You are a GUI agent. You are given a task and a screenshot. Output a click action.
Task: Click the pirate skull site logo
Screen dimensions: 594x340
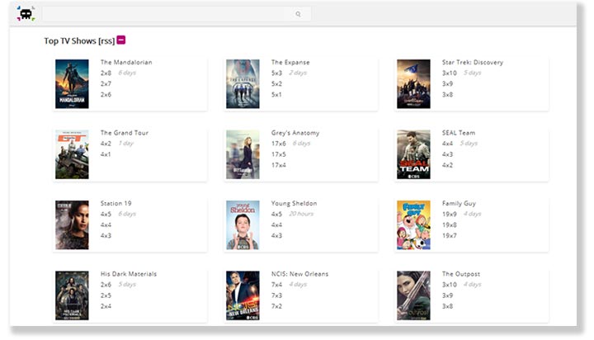click(x=26, y=14)
